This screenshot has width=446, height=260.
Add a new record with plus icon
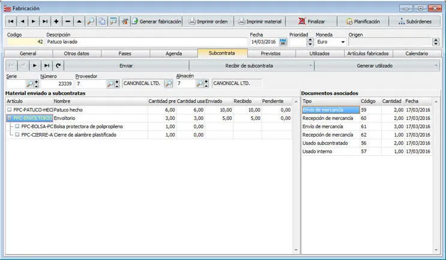56,22
